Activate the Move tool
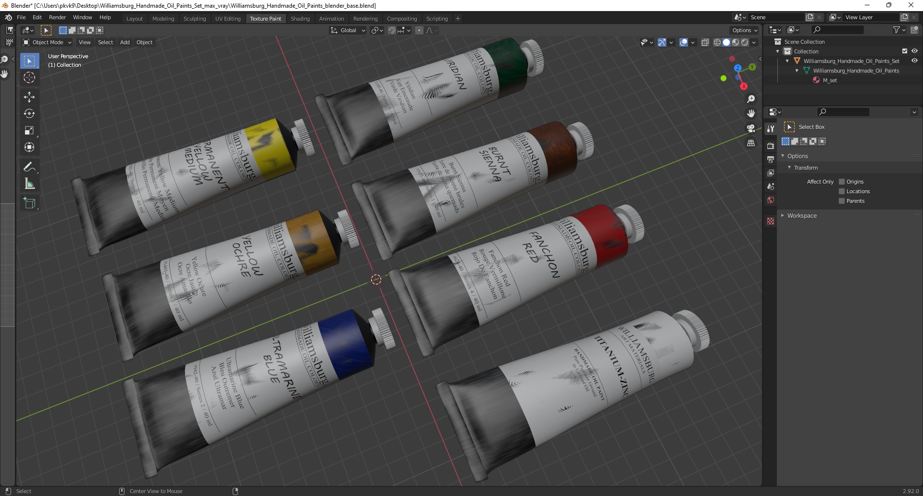The image size is (923, 496). point(29,97)
